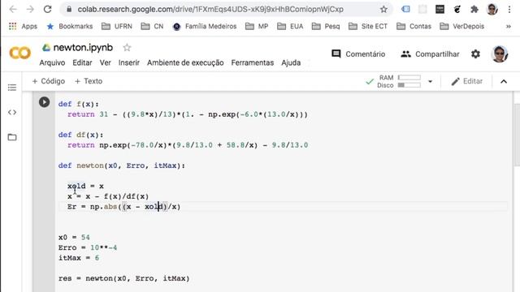520x292 pixels.
Task: Open Colab settings gear
Action: tap(475, 54)
